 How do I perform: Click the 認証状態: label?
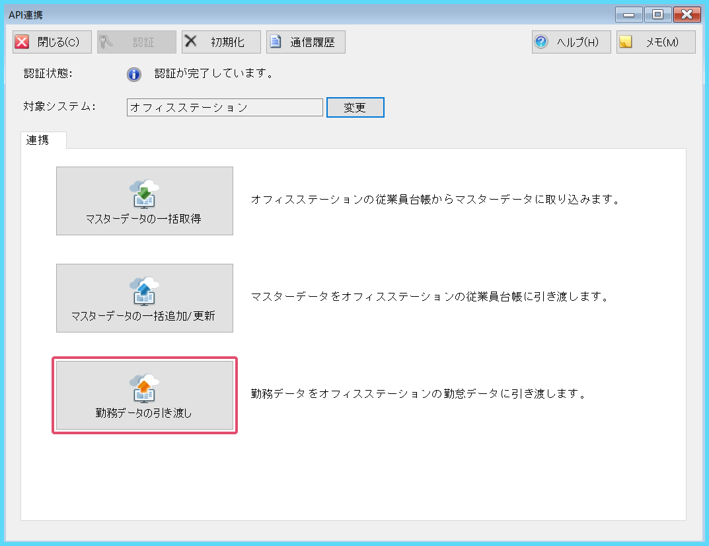48,73
